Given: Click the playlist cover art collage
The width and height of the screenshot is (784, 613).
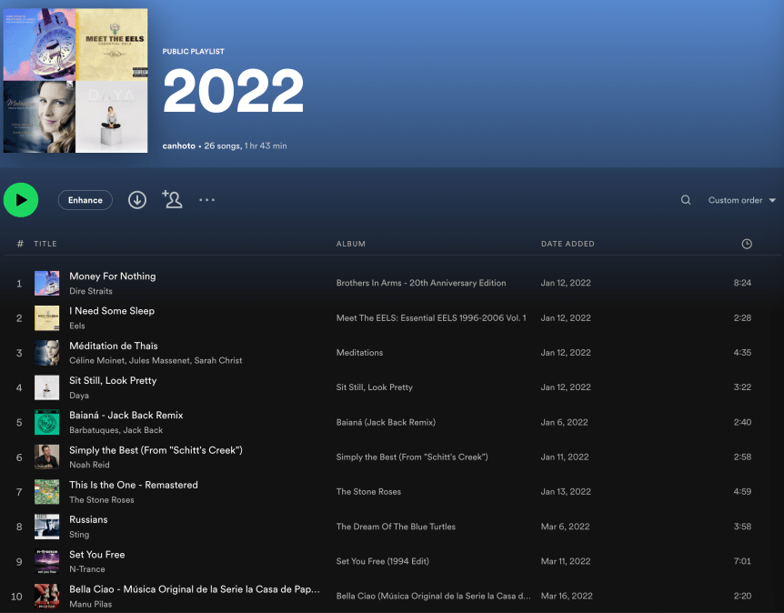Looking at the screenshot, I should [x=75, y=81].
